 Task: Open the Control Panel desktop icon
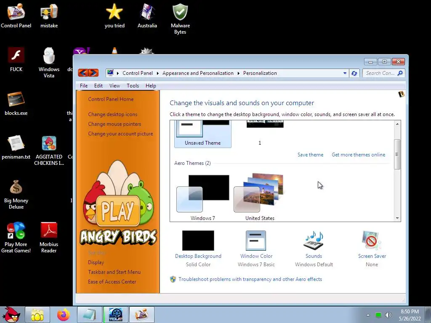click(x=16, y=15)
